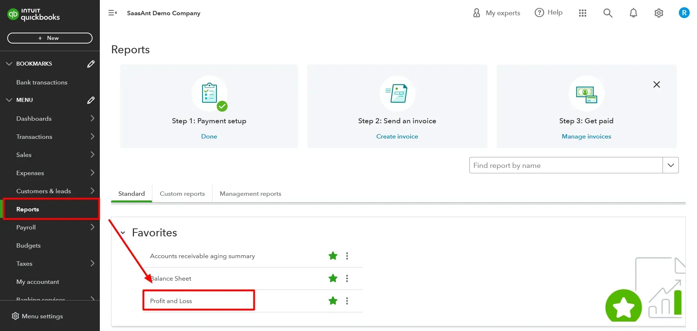Open more options for Accounts receivable aging
697x331 pixels.
pos(347,256)
